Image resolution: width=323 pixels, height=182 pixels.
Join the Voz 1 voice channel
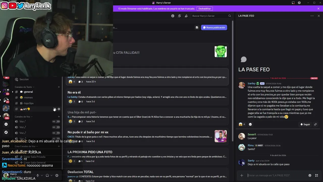pos(37,122)
